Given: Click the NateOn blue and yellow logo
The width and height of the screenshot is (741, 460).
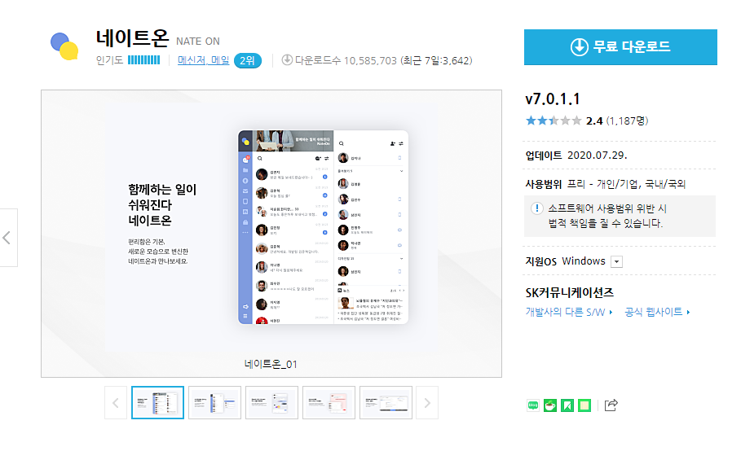Looking at the screenshot, I should pyautogui.click(x=64, y=46).
